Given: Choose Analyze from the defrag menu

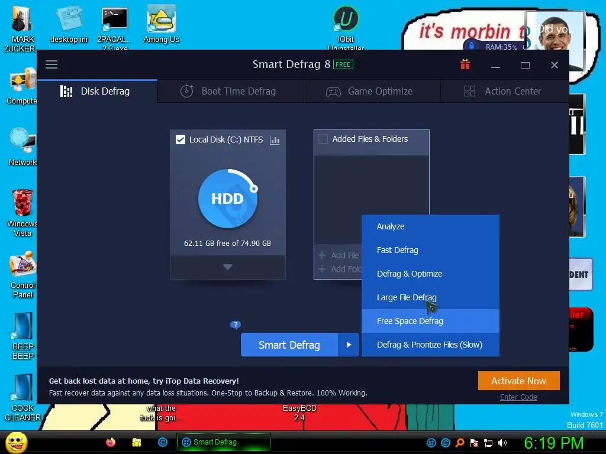Looking at the screenshot, I should pyautogui.click(x=431, y=226).
